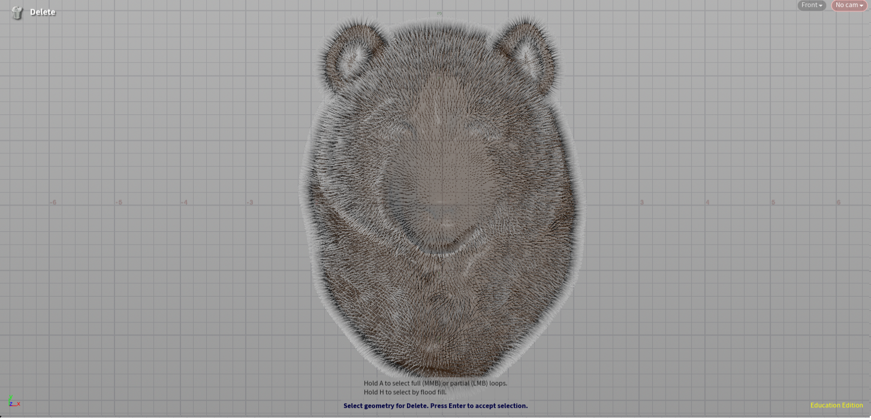Click the 'Hold A to select' loops hint
The width and height of the screenshot is (871, 420).
point(435,383)
